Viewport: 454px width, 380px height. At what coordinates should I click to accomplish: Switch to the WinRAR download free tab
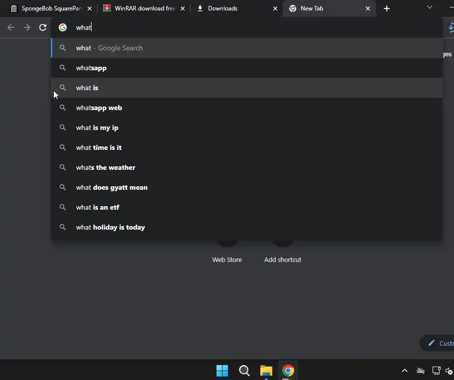click(x=143, y=8)
